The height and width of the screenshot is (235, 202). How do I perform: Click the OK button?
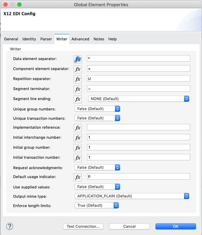click(176, 226)
